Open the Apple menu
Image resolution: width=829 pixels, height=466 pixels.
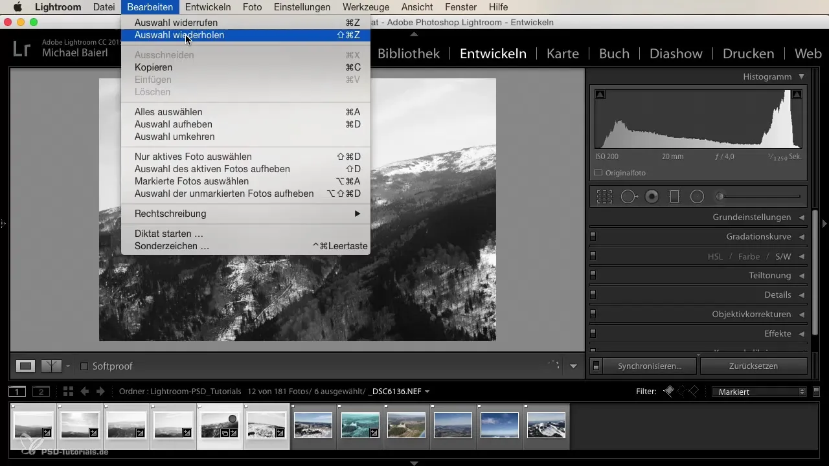(x=18, y=7)
